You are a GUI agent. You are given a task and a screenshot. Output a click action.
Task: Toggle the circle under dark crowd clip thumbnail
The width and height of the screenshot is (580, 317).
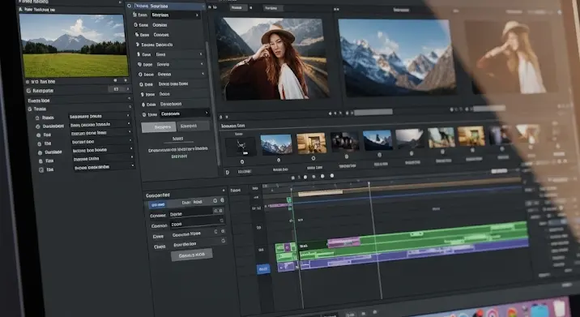[x=346, y=156]
